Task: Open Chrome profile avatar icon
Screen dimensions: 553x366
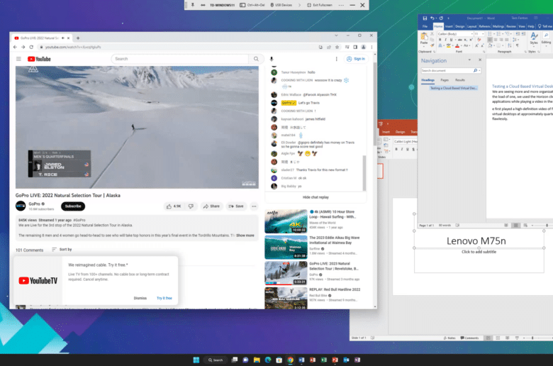Action: click(364, 47)
